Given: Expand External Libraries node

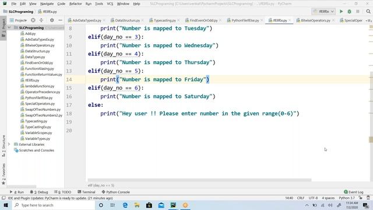Looking at the screenshot, I should [x=9, y=144].
